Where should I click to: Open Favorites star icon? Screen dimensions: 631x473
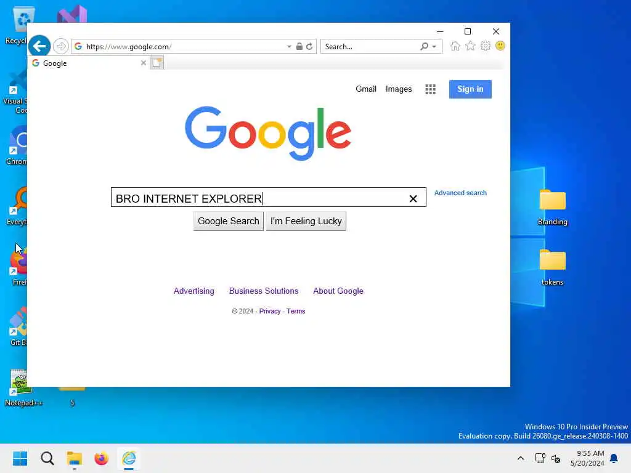470,46
